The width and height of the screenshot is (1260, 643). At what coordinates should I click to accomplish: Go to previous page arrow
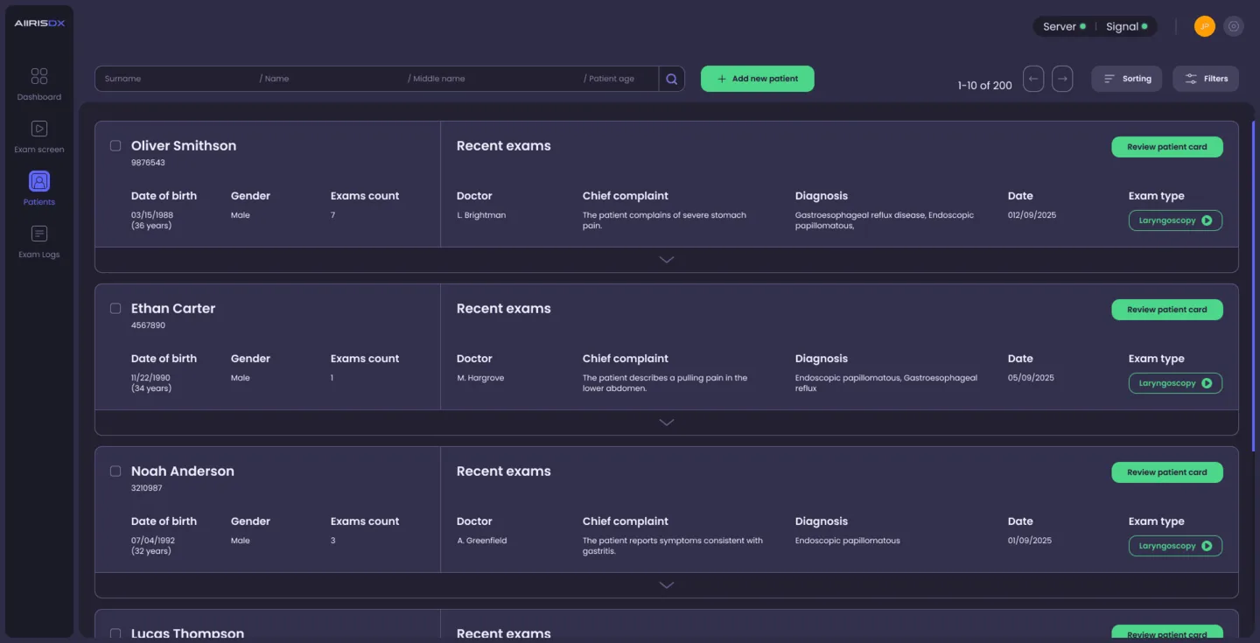tap(1033, 79)
